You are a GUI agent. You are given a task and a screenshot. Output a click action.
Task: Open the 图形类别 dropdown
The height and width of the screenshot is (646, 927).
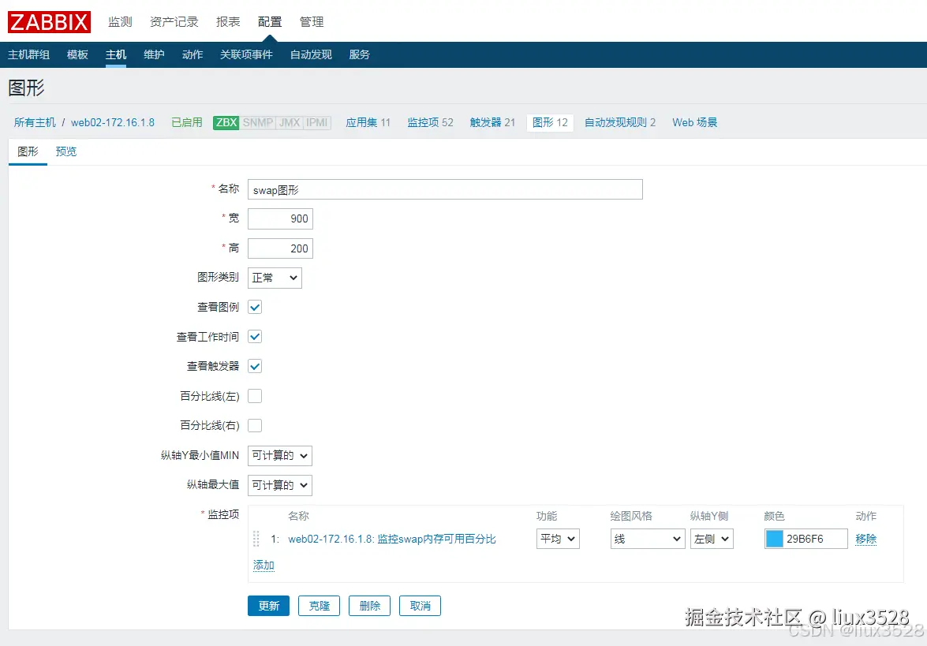point(274,278)
